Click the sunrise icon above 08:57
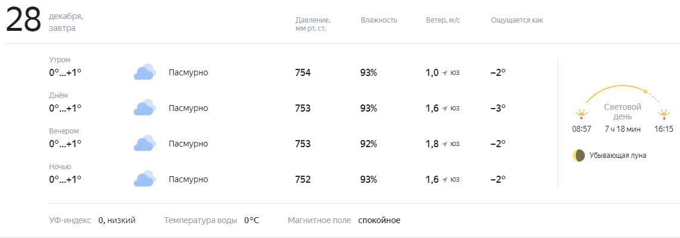 point(581,115)
